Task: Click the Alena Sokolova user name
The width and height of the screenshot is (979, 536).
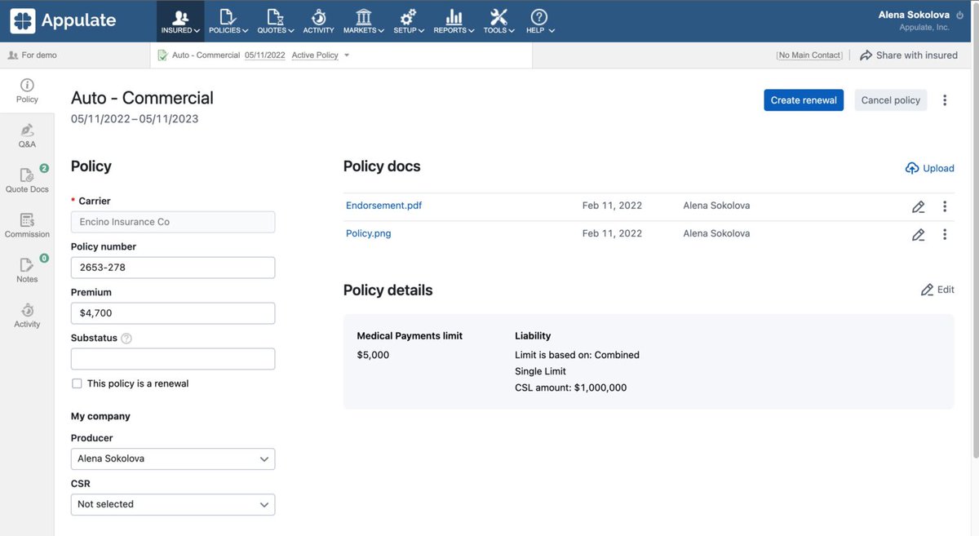Action: click(x=914, y=15)
